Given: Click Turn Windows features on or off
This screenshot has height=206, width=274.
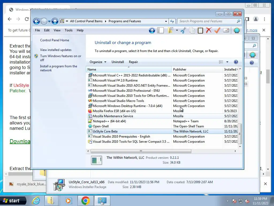Looking at the screenshot, I should click(x=61, y=58).
